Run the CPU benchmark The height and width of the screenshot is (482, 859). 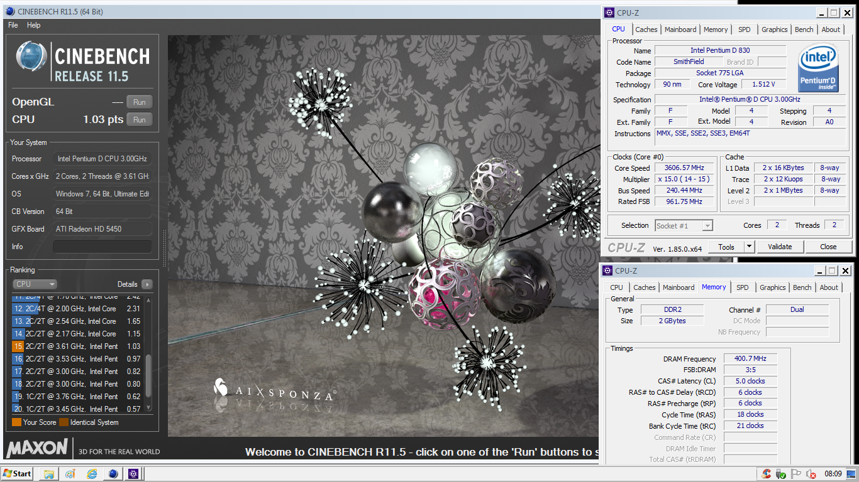pos(140,120)
